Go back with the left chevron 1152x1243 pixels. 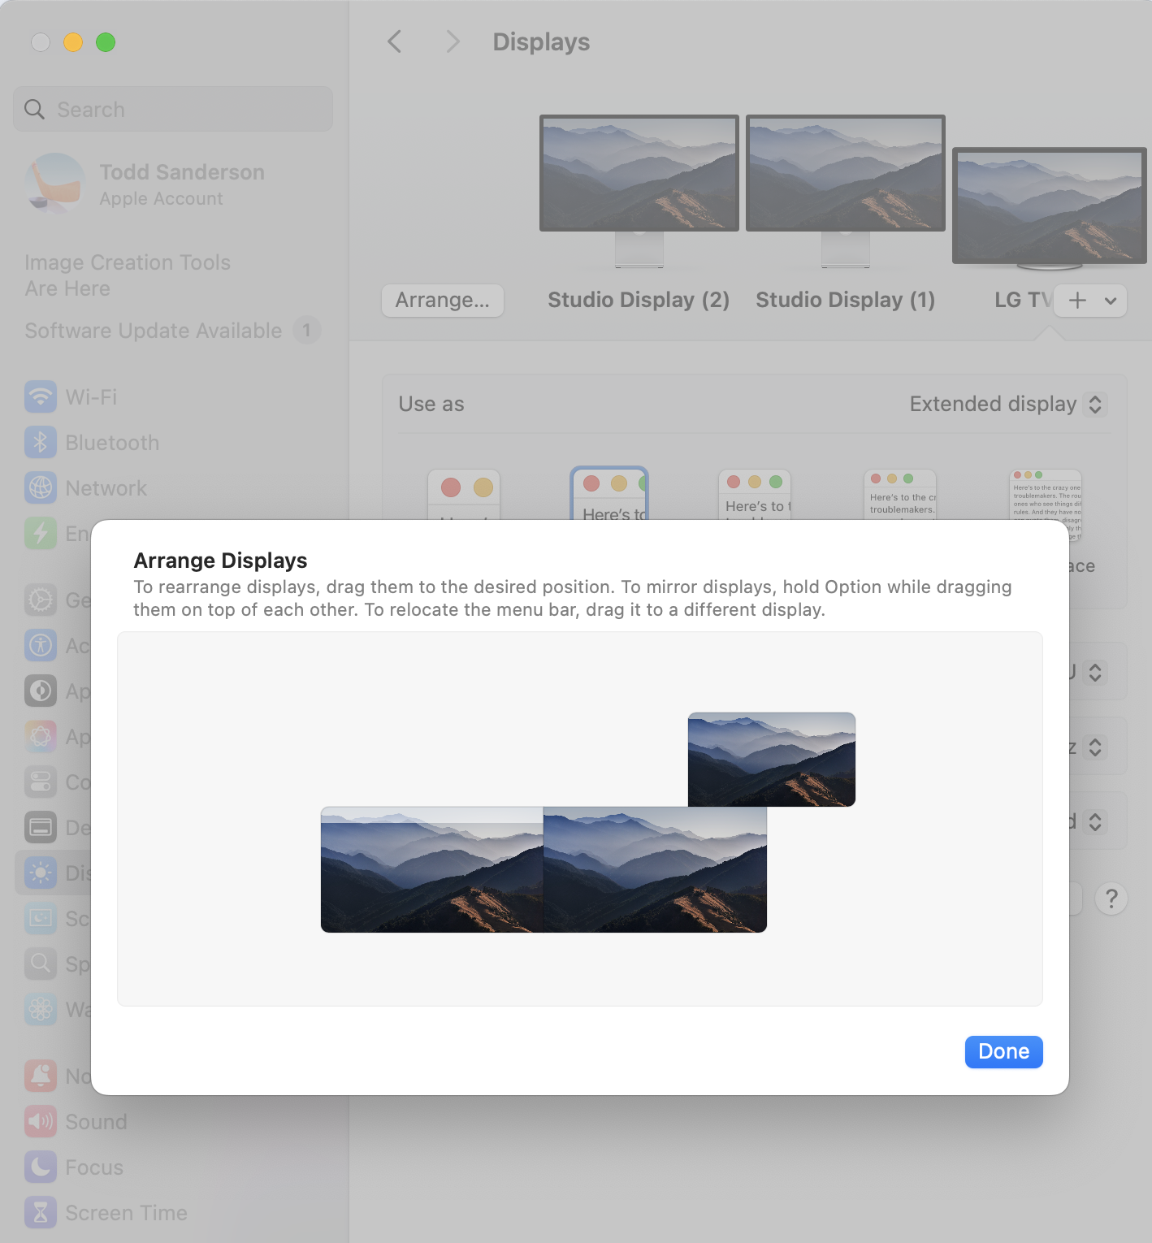(x=395, y=41)
